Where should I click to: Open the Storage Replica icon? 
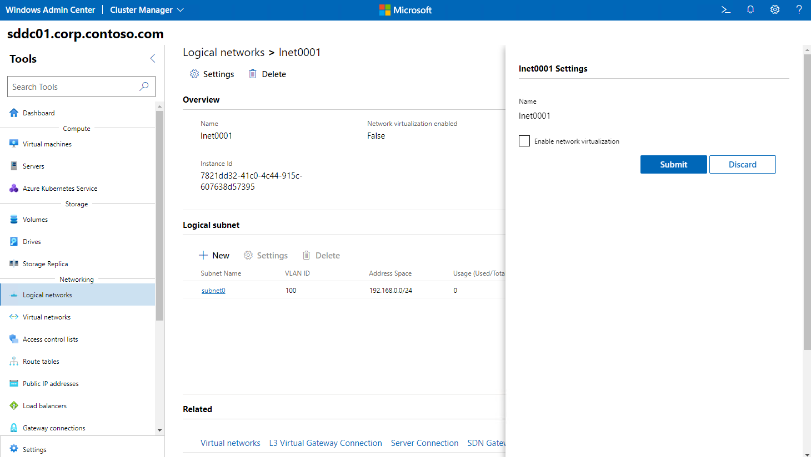point(14,263)
